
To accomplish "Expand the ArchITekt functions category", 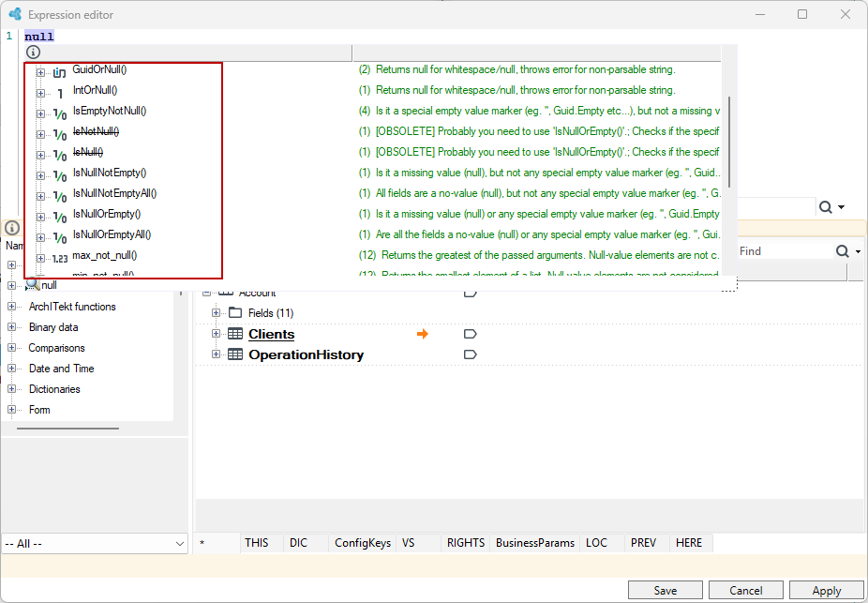I will click(x=11, y=307).
